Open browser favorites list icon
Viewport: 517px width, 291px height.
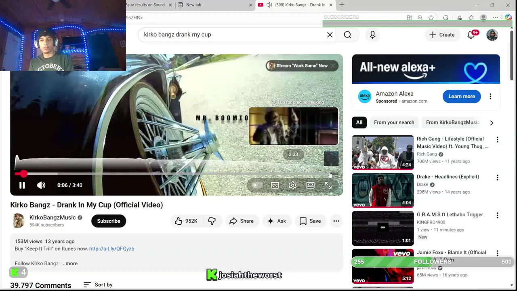[471, 18]
